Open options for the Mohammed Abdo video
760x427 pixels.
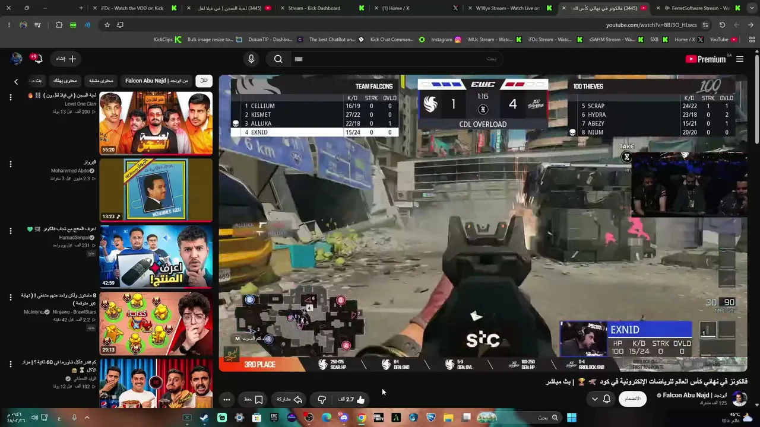tap(10, 164)
